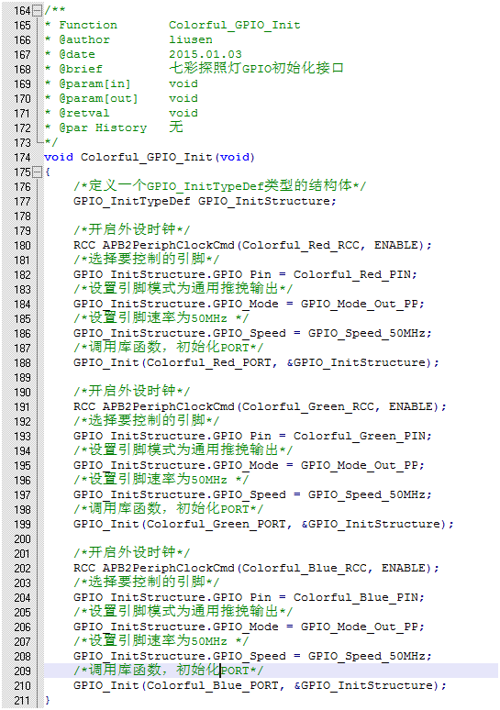500x710 pixels.
Task: Click the date 2015.01.03 in the comment
Action: [x=206, y=54]
